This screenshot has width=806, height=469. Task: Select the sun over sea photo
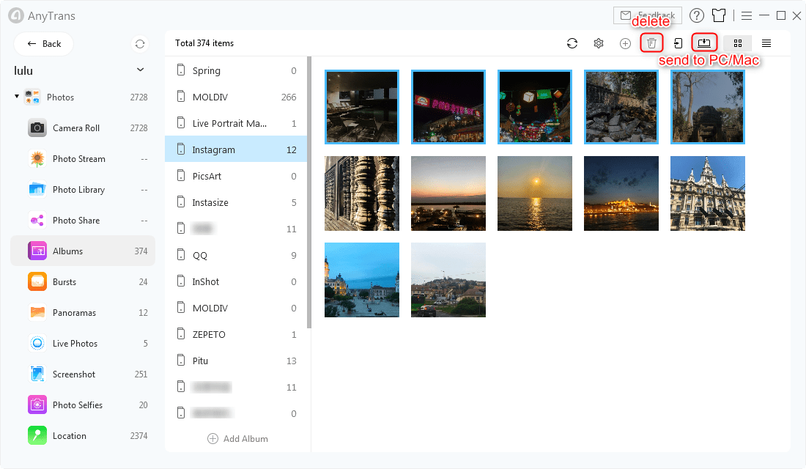click(x=535, y=193)
